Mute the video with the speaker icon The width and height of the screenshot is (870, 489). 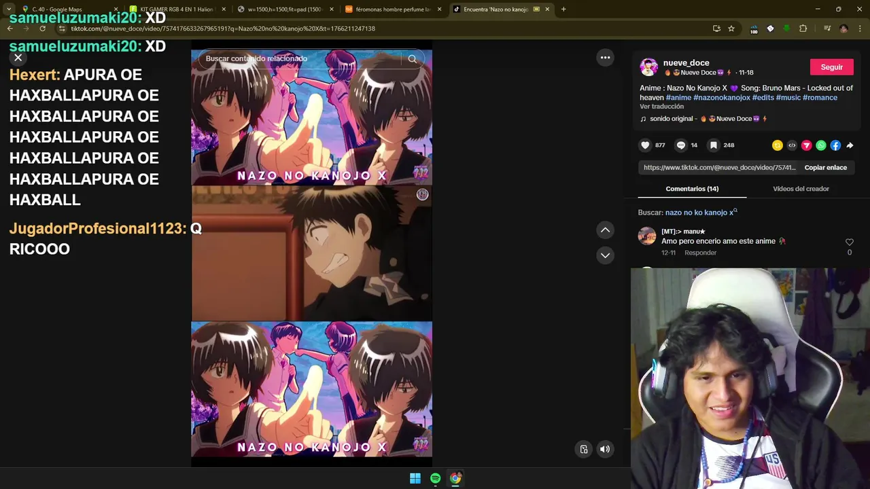tap(605, 449)
